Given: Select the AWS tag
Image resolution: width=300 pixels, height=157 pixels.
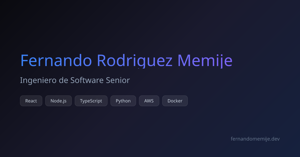Looking at the screenshot, I should (149, 101).
